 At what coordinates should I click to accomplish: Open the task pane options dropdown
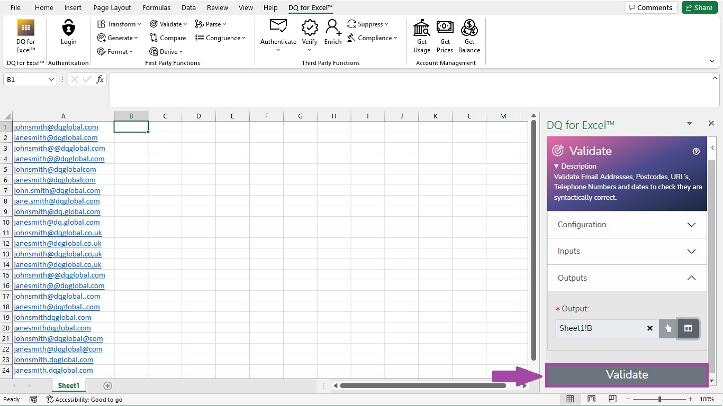[689, 123]
